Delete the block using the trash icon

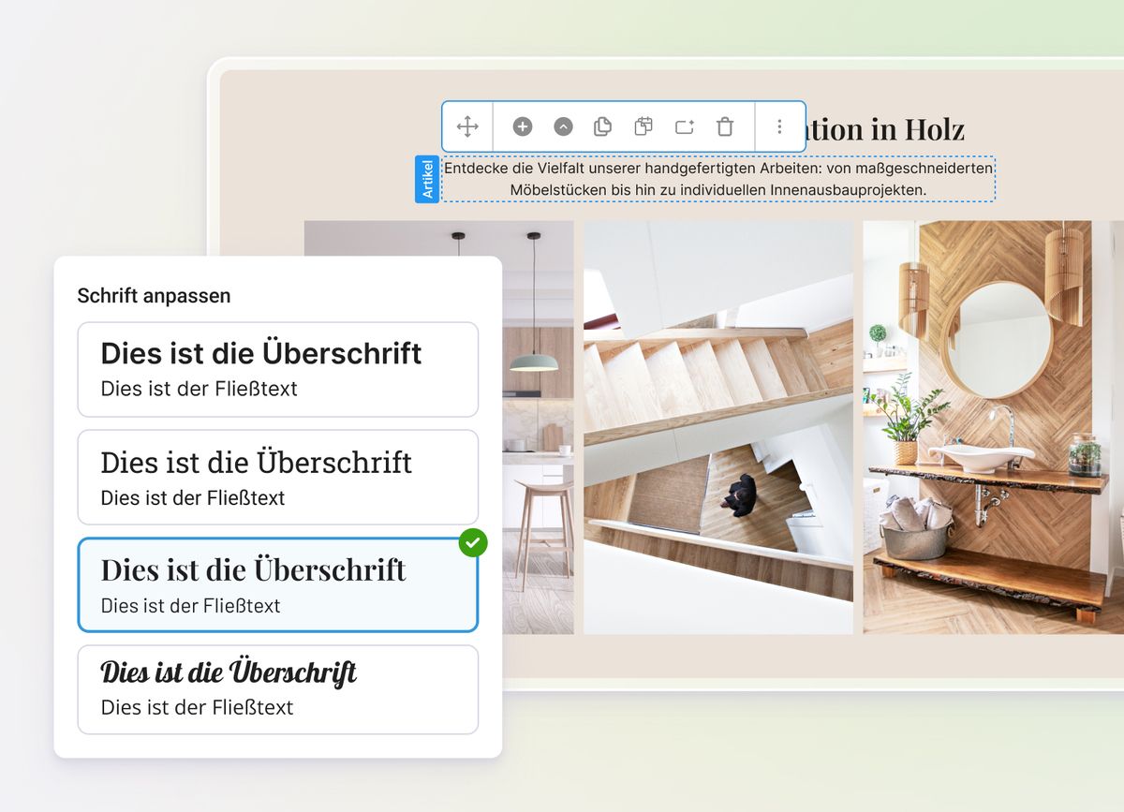click(x=725, y=126)
